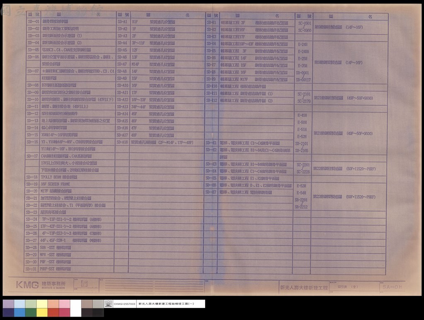Screen dimensions: 424x320
Task: Click the SD-23 drawing number
Action: (31, 212)
